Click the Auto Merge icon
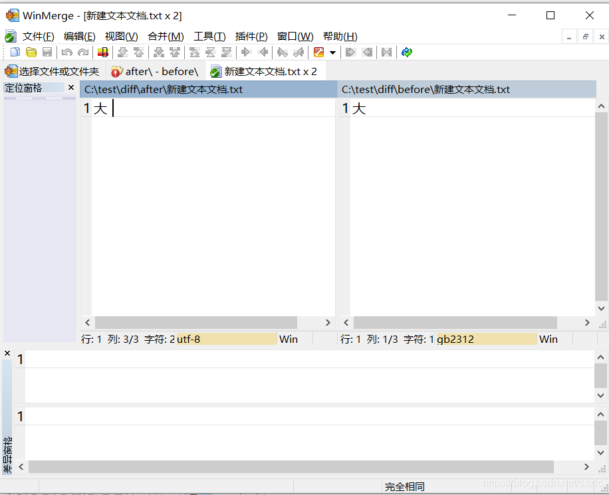The width and height of the screenshot is (609, 495). (x=386, y=52)
